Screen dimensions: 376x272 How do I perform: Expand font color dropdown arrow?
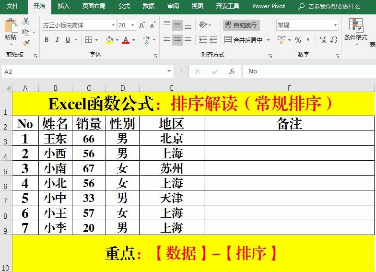click(x=133, y=40)
